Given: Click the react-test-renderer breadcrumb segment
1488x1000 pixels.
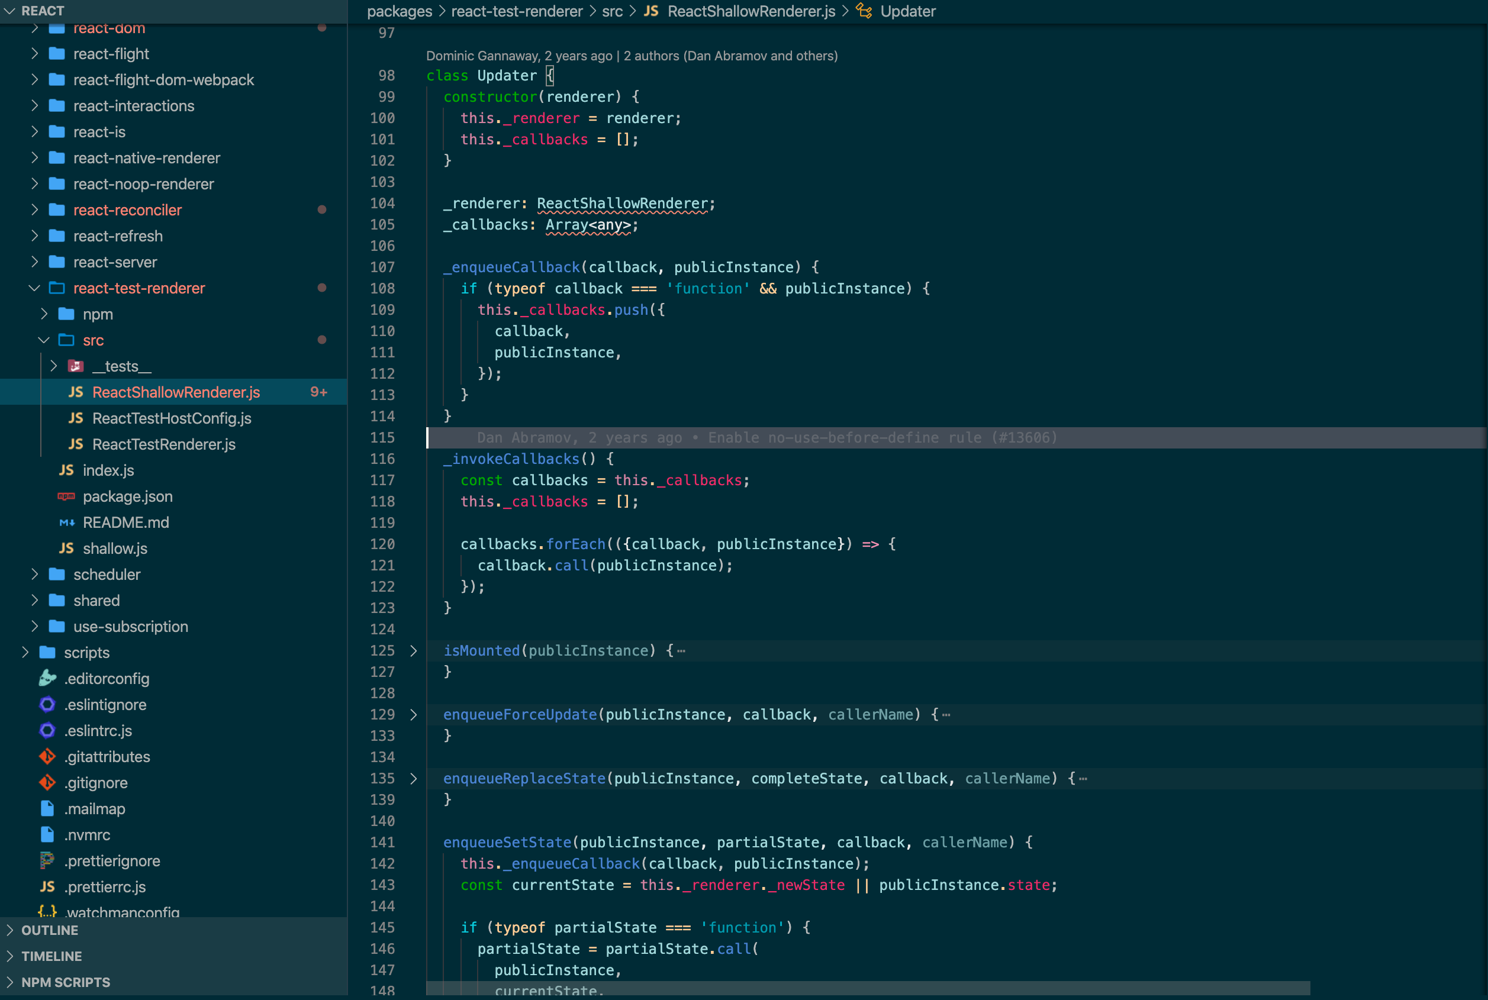Looking at the screenshot, I should (517, 11).
